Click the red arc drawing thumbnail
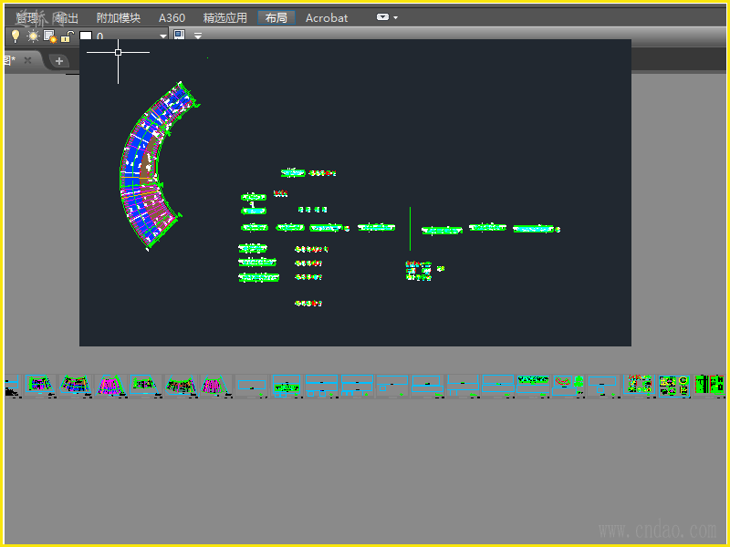This screenshot has width=730, height=547. point(568,384)
